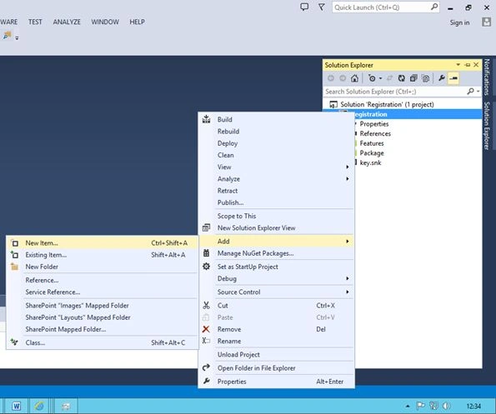Open the HELP menu
Viewport: 496px width, 414px height.
click(137, 22)
